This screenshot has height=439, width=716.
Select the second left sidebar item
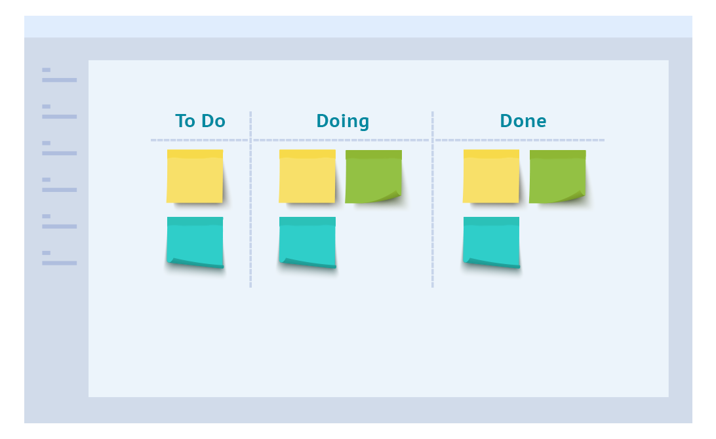click(59, 112)
